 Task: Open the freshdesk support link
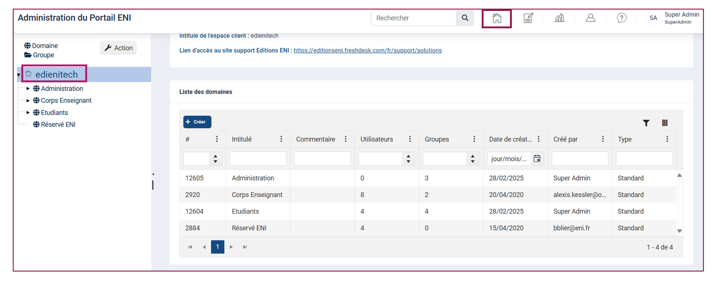[368, 51]
